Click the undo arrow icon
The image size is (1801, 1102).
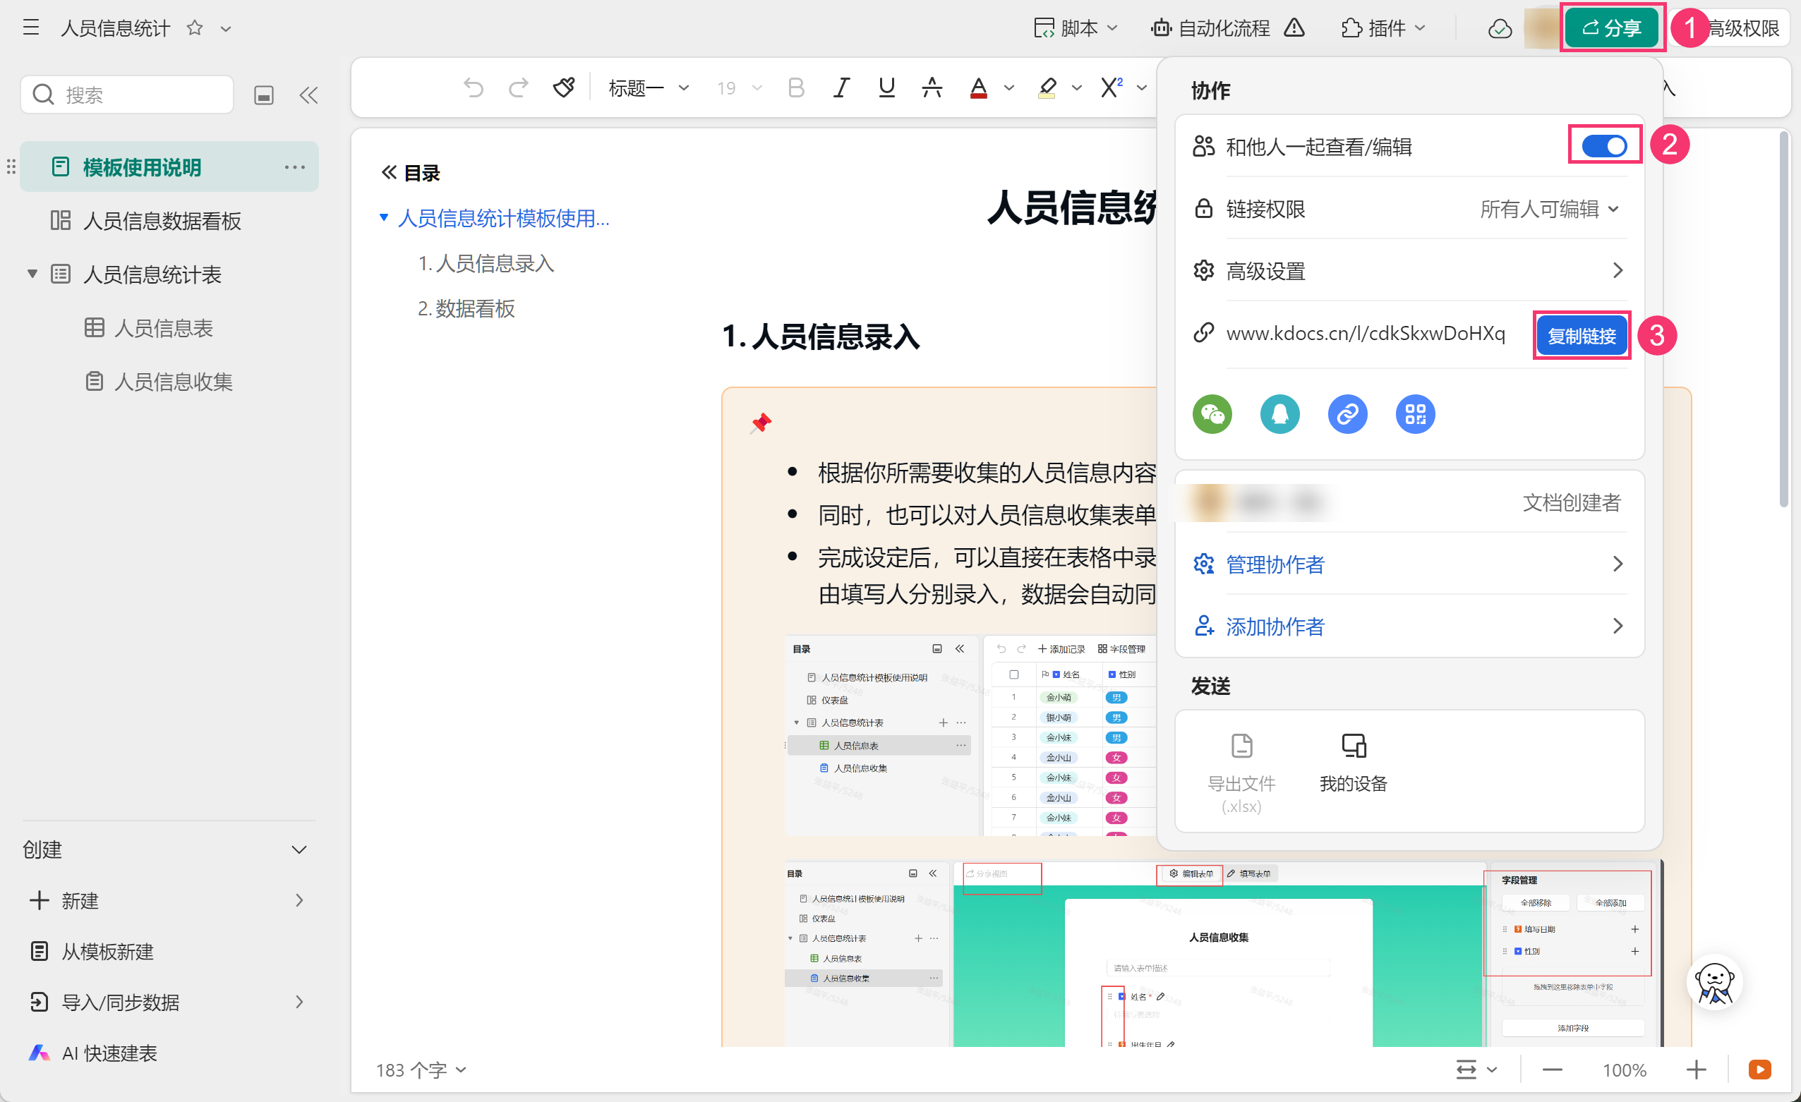pos(474,87)
